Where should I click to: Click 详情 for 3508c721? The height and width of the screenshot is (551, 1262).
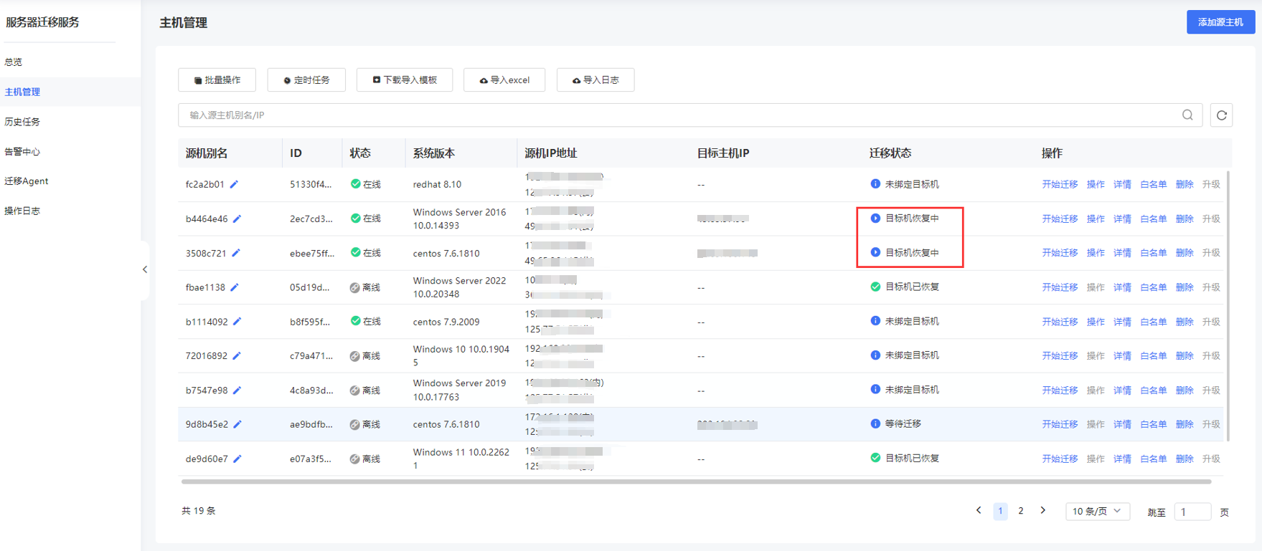click(1122, 253)
